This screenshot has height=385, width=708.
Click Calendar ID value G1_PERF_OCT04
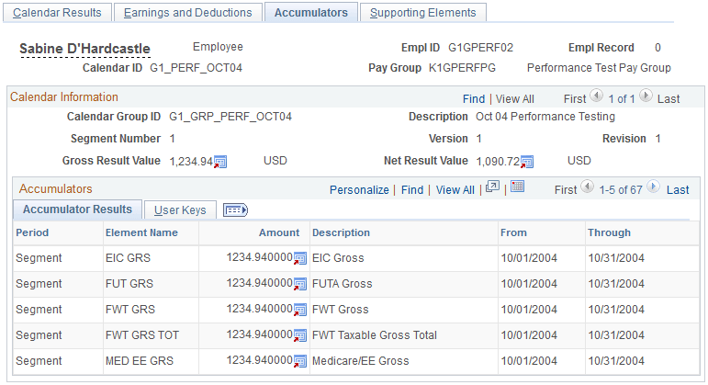tap(196, 68)
